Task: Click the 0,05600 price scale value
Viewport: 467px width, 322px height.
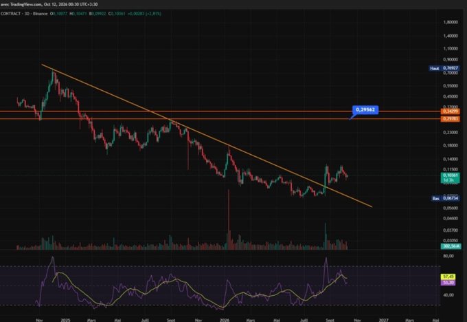Action: (x=451, y=208)
